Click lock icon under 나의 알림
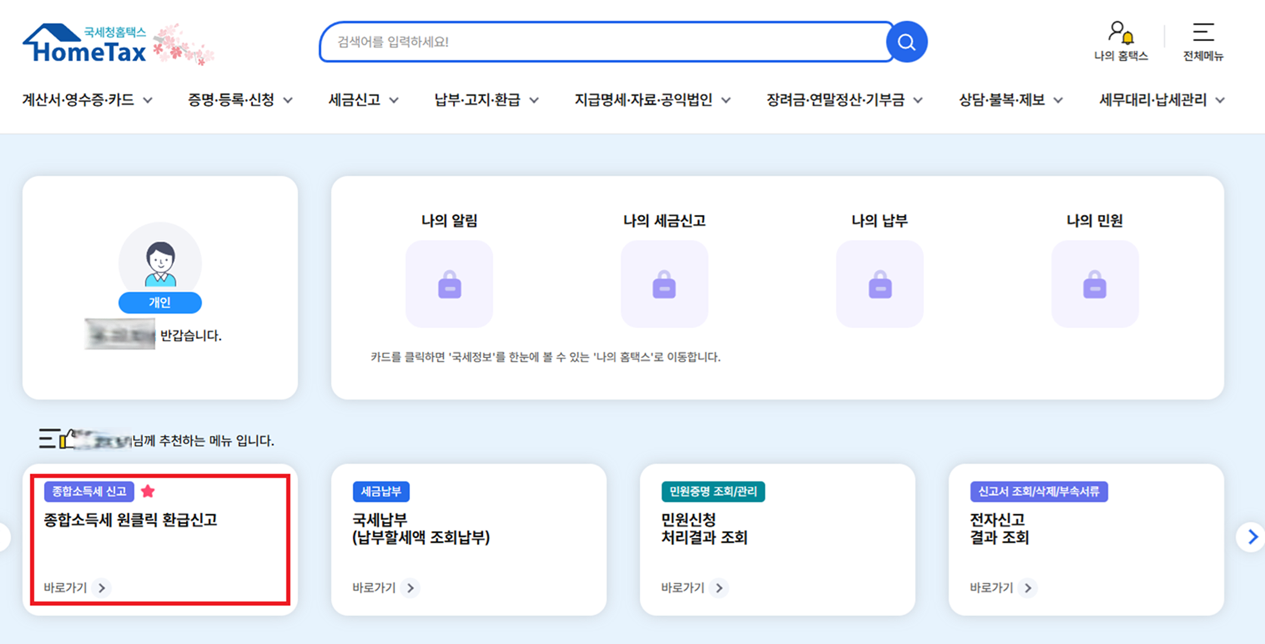 (x=449, y=284)
